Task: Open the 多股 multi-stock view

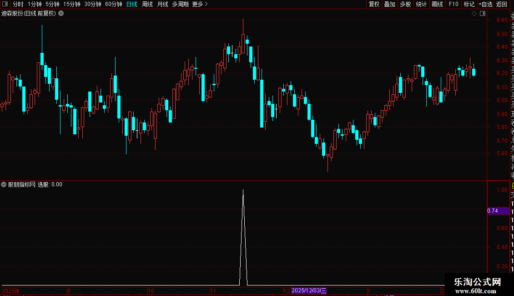Action: (405, 4)
